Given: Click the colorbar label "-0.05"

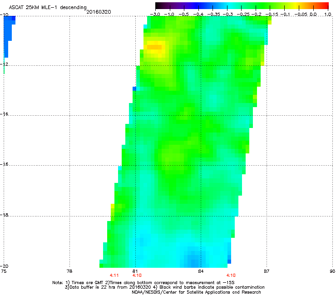Looking at the screenshot, I should (301, 15).
